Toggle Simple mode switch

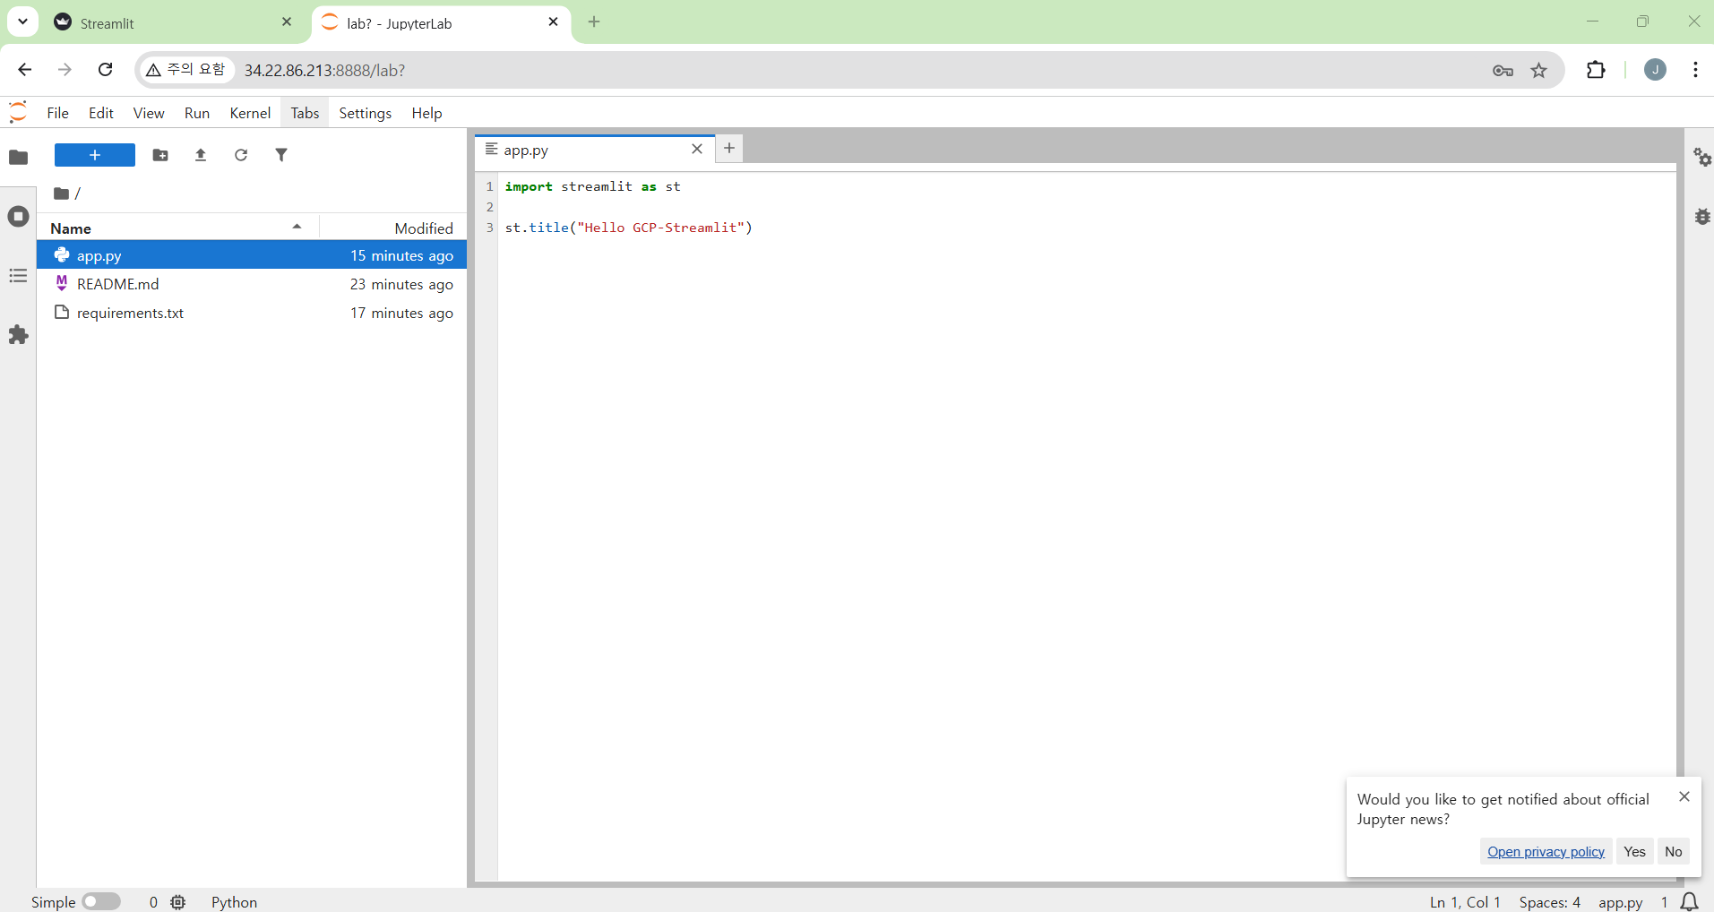click(x=101, y=902)
